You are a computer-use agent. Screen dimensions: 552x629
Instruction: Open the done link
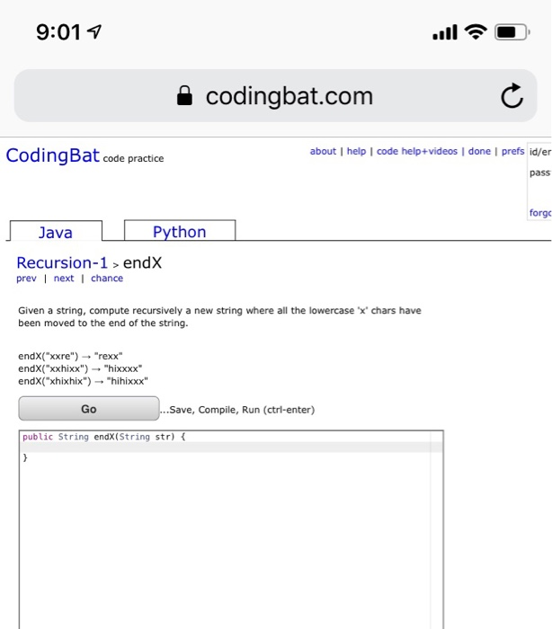coord(479,151)
